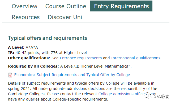Switch to the Overview tab

(x=24, y=6)
